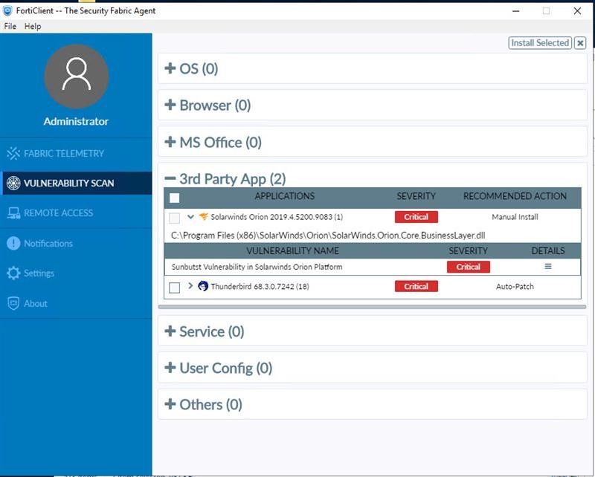Close the vulnerability list with X button
Viewport: 595px width, 477px height.
580,43
